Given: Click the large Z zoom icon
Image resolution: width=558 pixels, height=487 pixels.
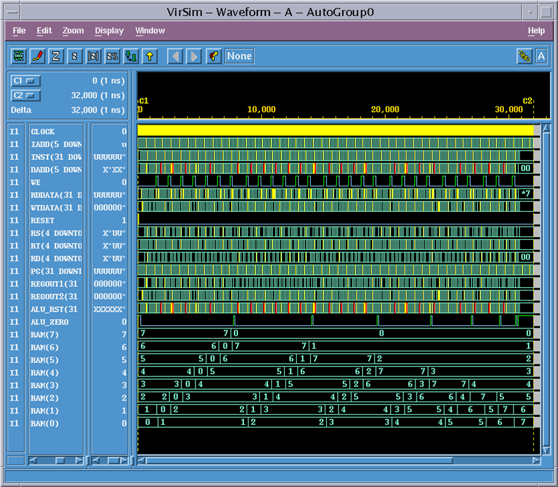Looking at the screenshot, I should [x=56, y=56].
